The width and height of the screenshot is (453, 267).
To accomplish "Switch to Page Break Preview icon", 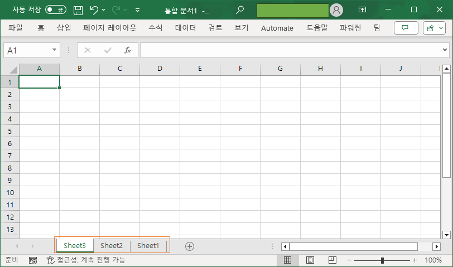I will [332, 260].
